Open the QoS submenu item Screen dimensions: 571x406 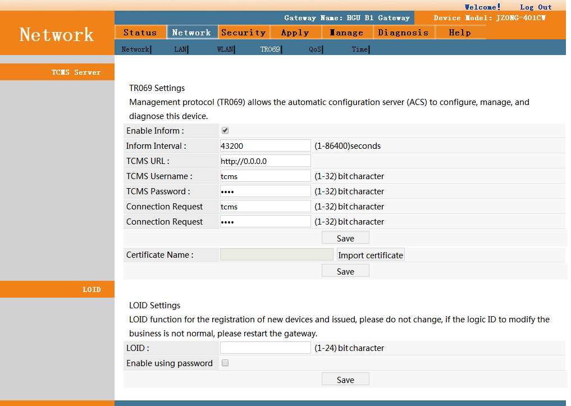[315, 49]
